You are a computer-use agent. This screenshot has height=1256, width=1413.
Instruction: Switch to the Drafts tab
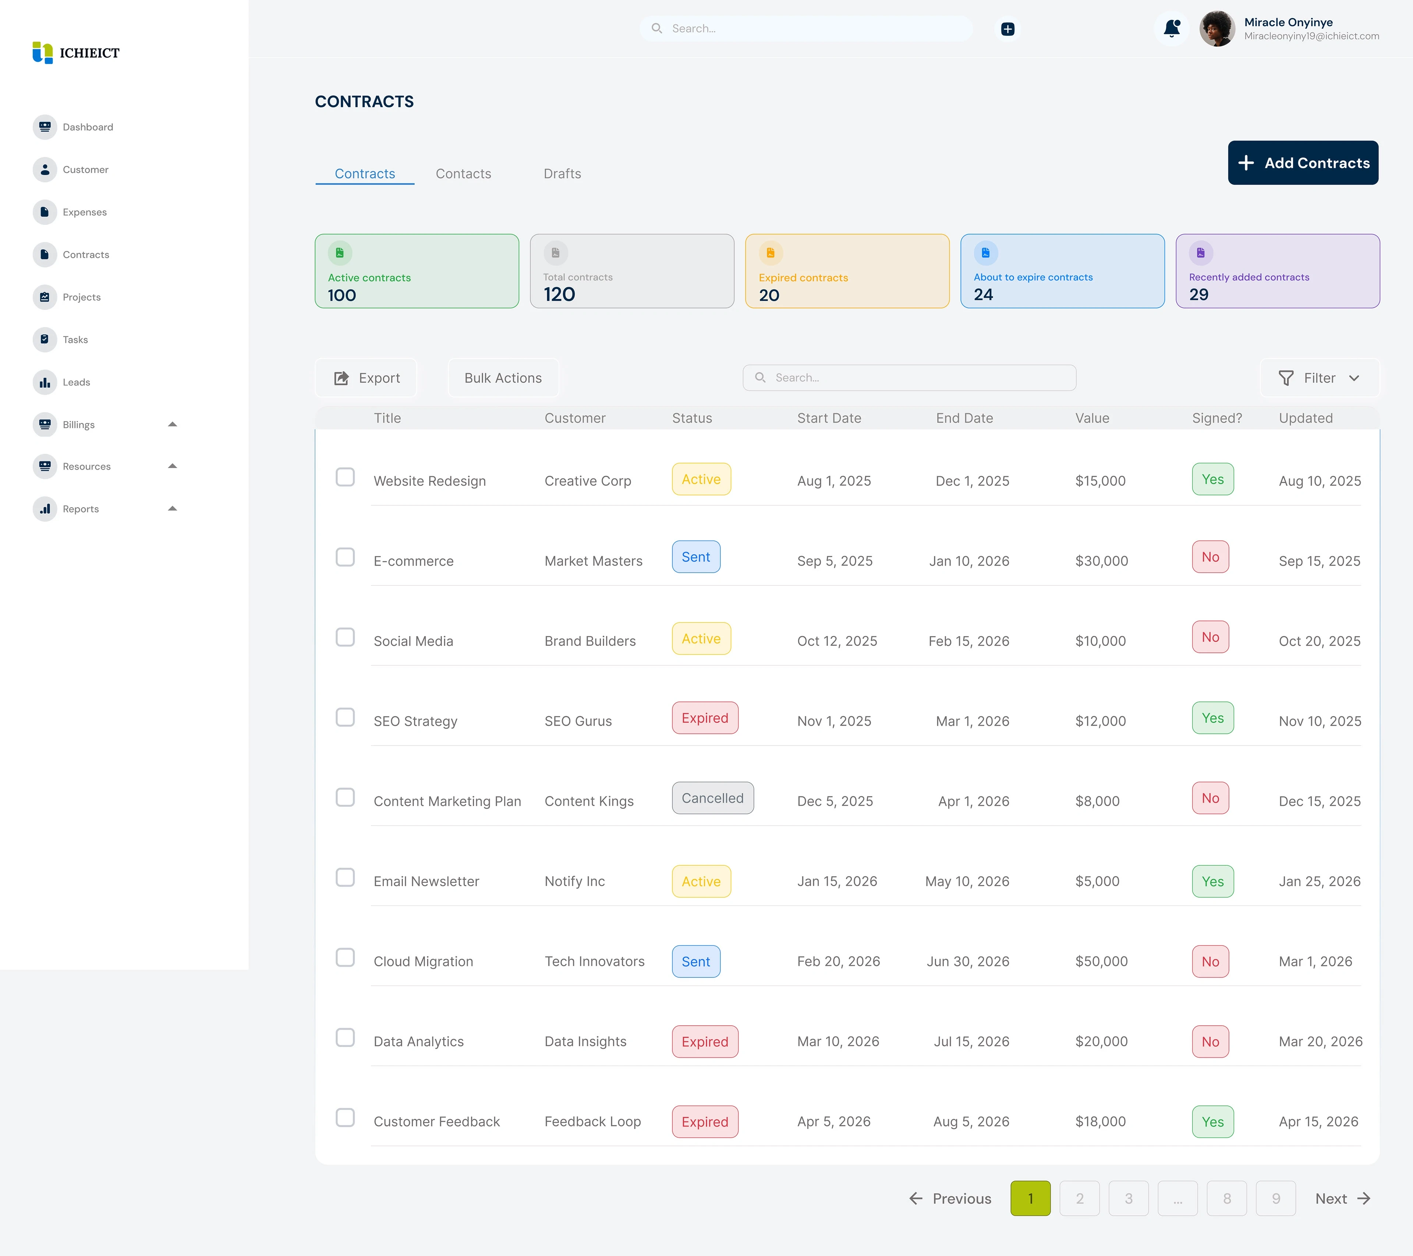tap(562, 173)
